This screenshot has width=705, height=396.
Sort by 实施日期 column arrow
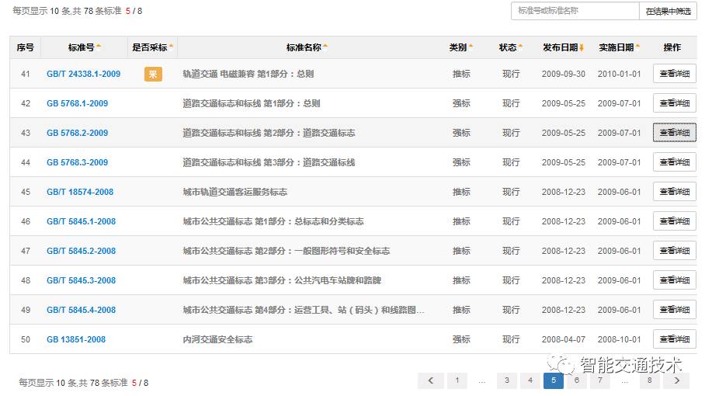pyautogui.click(x=637, y=47)
